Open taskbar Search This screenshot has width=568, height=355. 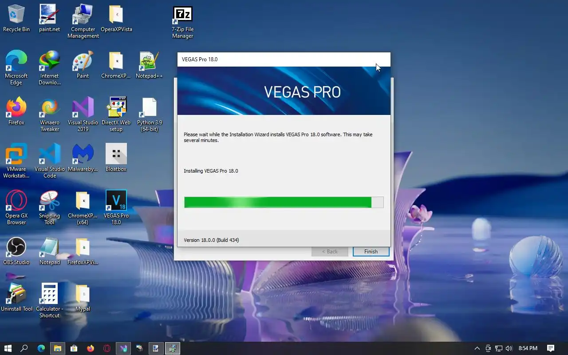24,348
